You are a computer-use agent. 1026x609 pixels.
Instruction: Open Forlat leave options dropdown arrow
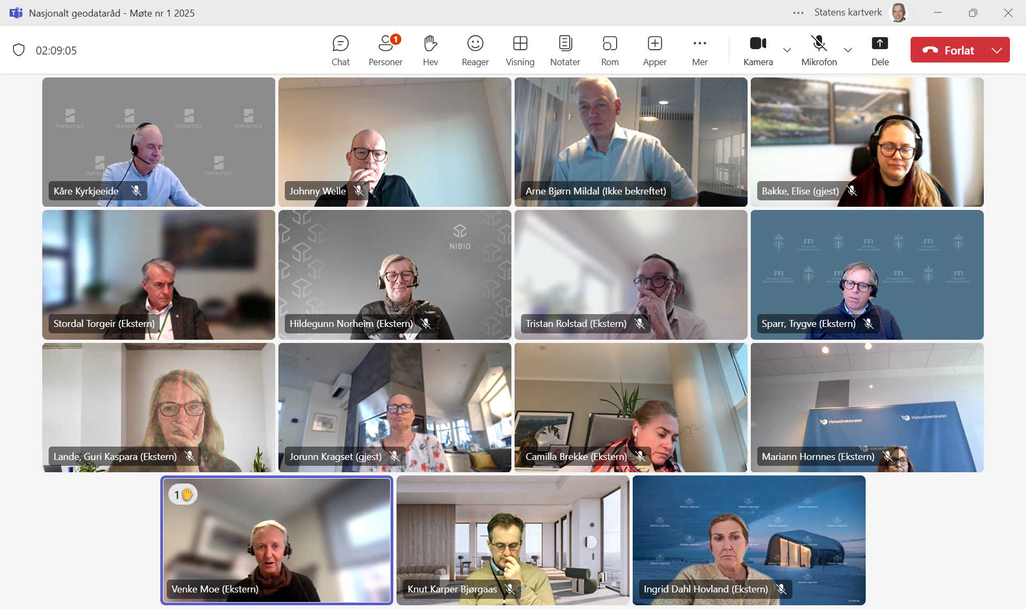[997, 50]
